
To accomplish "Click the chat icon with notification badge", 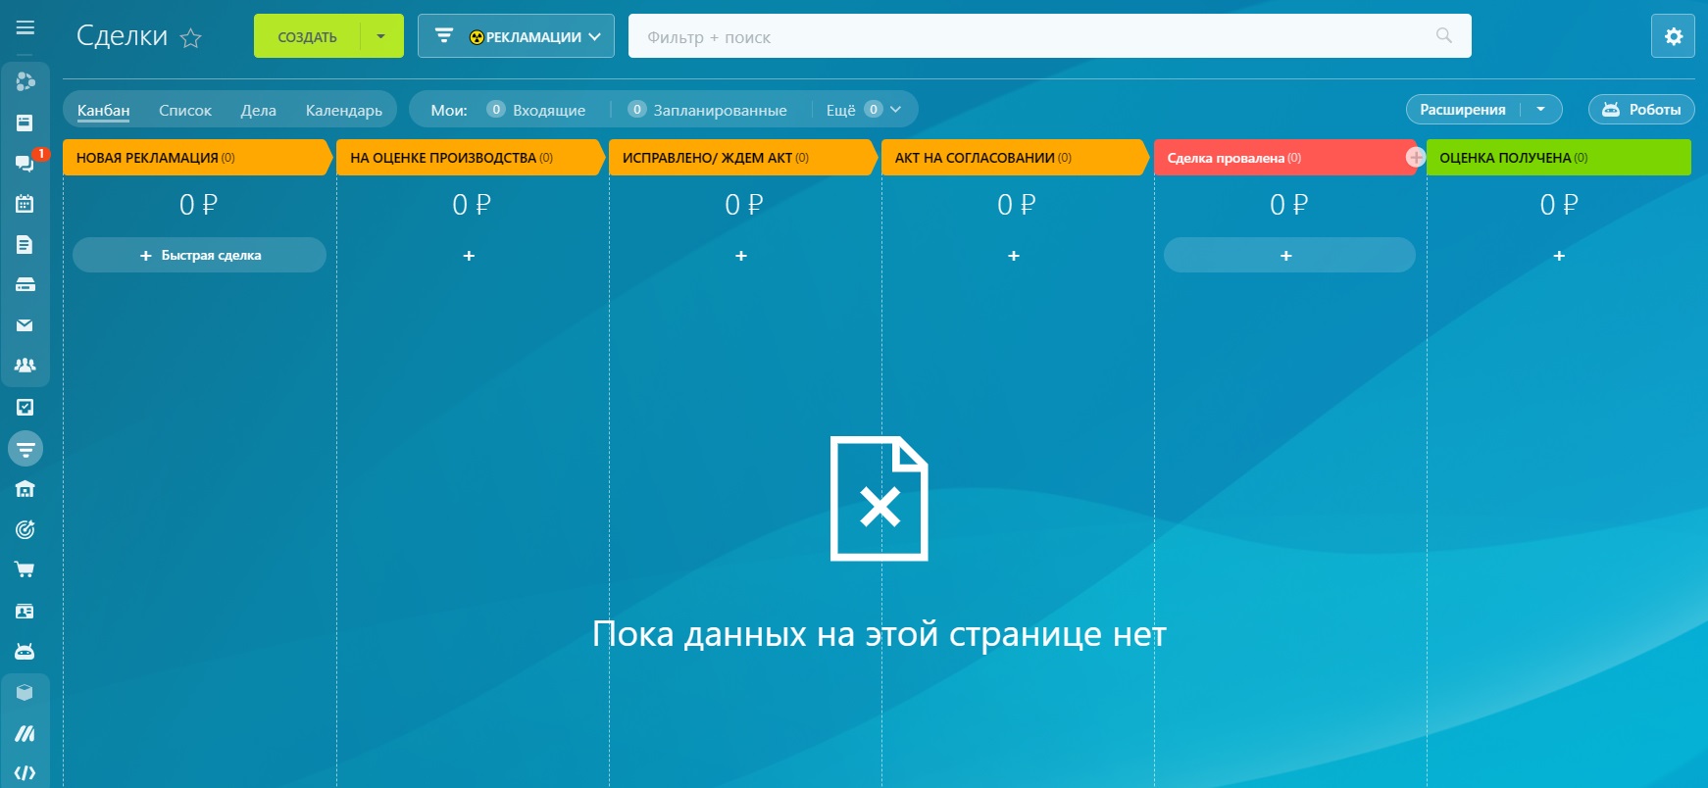I will tap(25, 163).
